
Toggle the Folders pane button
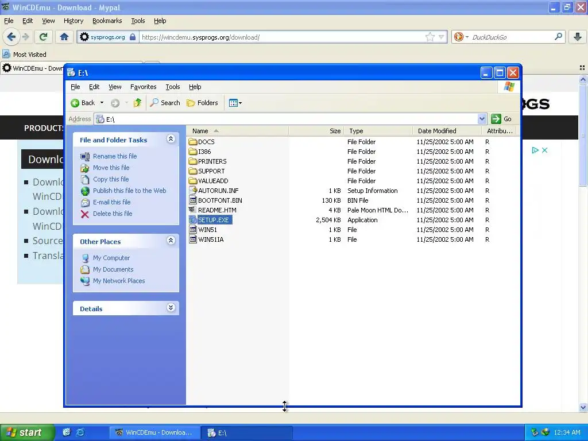click(203, 103)
